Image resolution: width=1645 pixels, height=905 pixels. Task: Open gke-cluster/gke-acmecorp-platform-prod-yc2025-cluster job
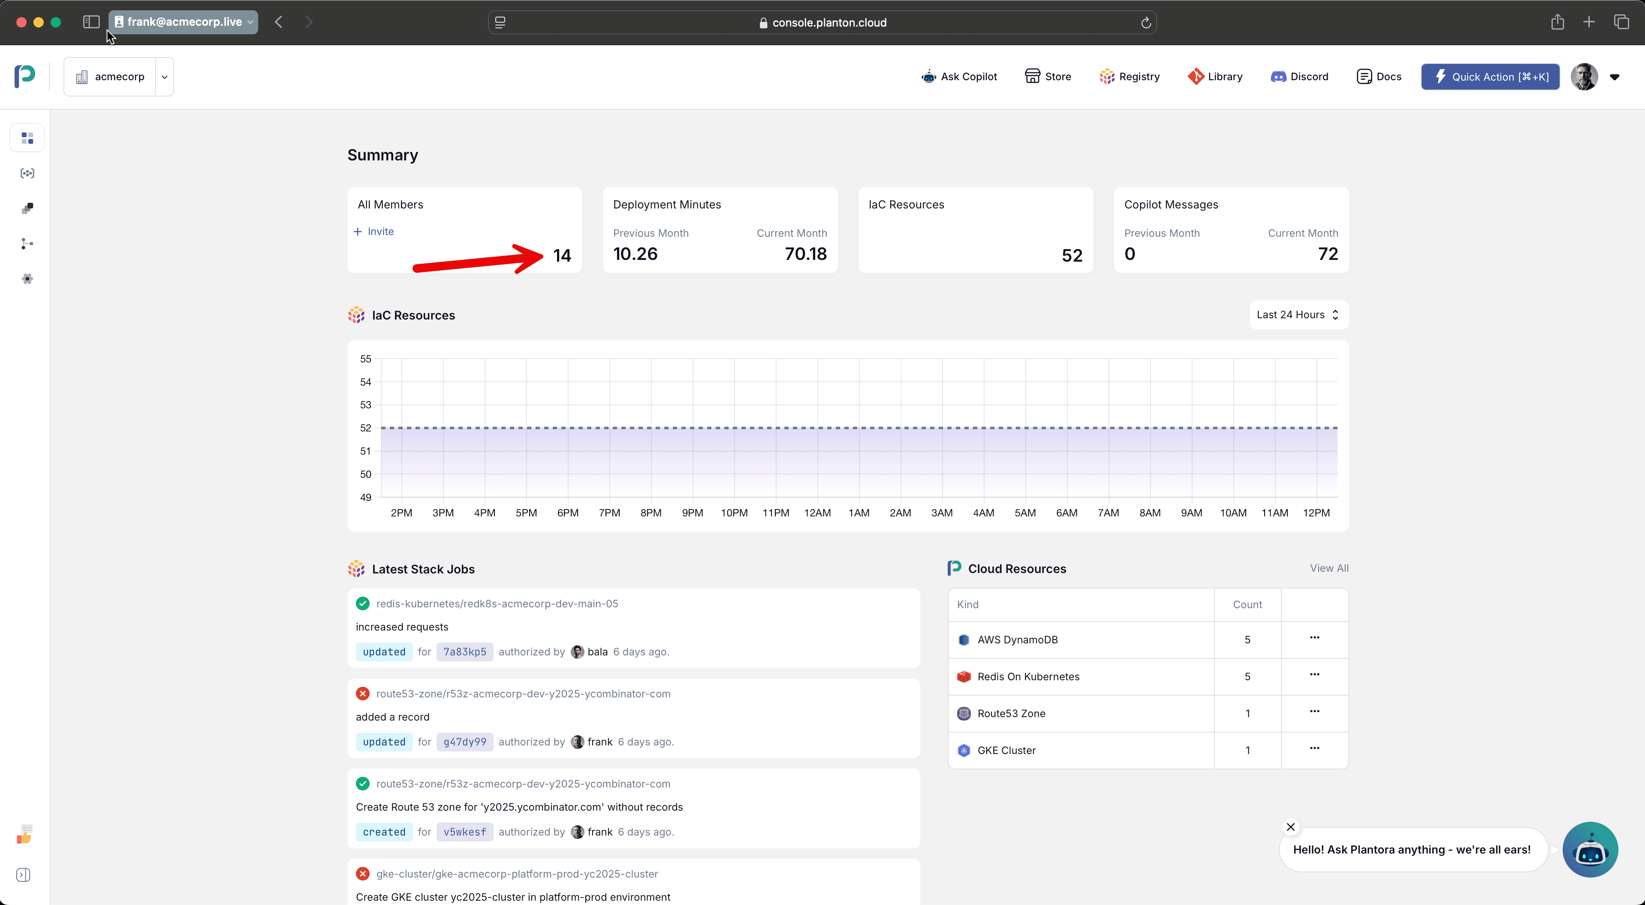coord(517,874)
